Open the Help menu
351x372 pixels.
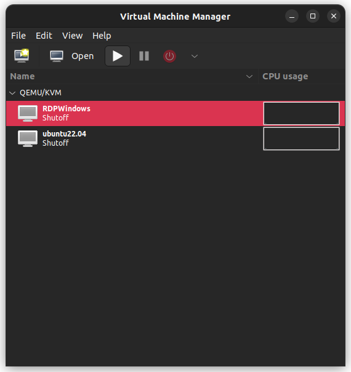tap(102, 36)
